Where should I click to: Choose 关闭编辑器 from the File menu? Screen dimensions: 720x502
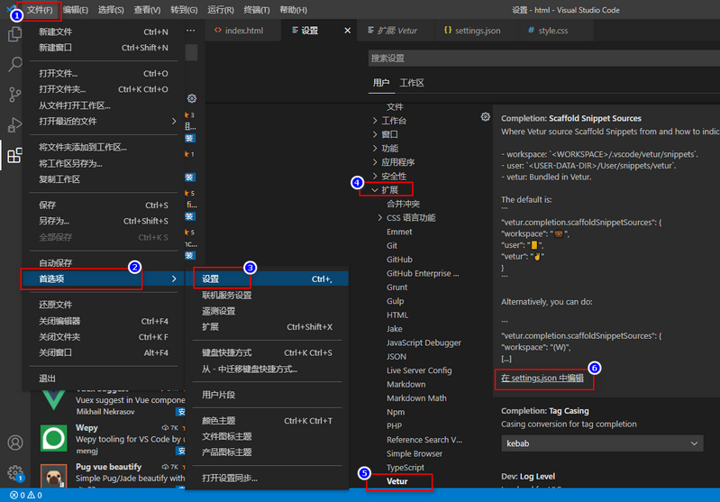pyautogui.click(x=104, y=321)
